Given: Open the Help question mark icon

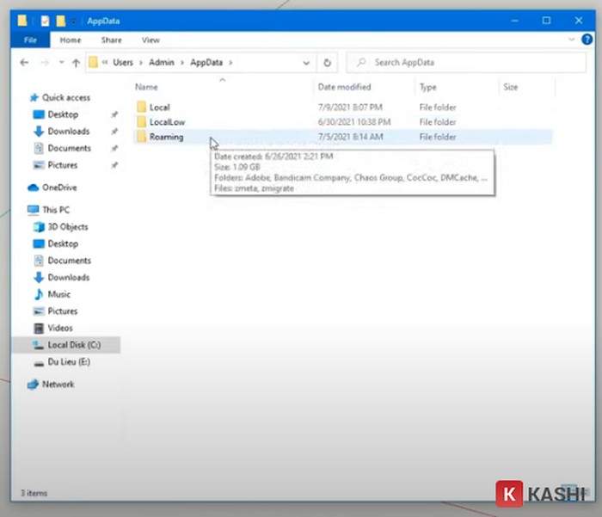Looking at the screenshot, I should click(587, 40).
